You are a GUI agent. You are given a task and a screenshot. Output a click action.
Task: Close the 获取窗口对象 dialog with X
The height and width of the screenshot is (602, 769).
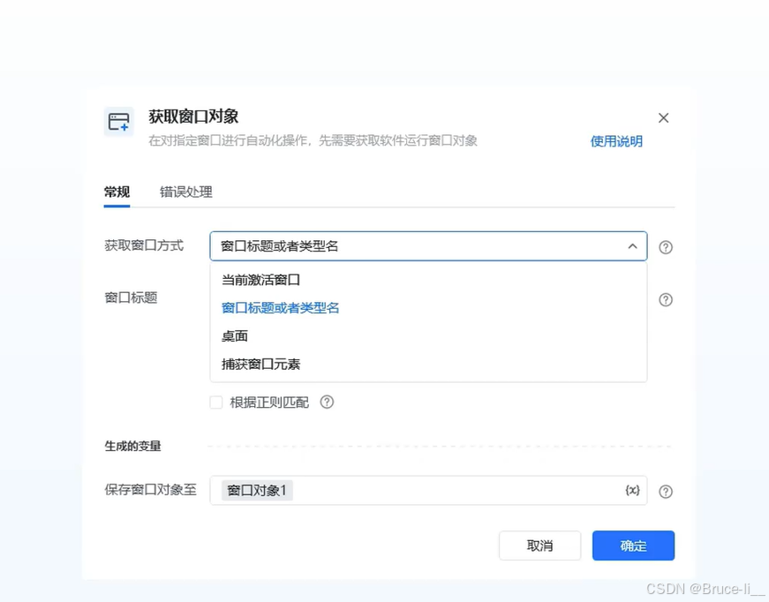point(664,117)
